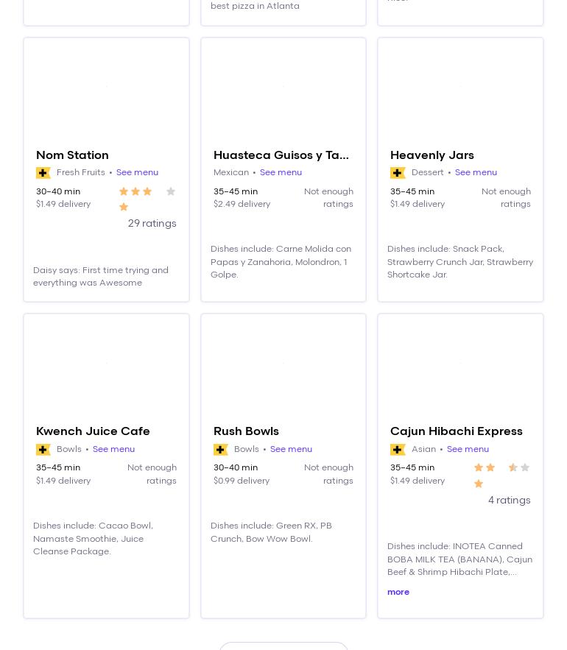Click the star rating for Nom Station
This screenshot has height=650, width=567.
pos(147,199)
